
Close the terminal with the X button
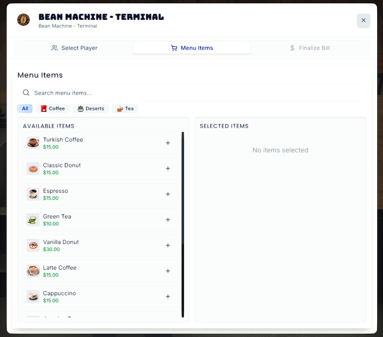(364, 20)
